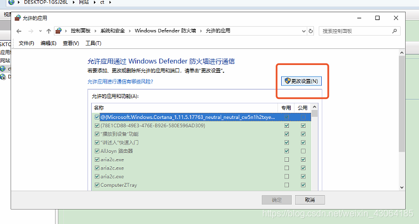Screen dimensions: 419x224
Task: Click 控制面板 in breadcrumb
Action: [81, 31]
